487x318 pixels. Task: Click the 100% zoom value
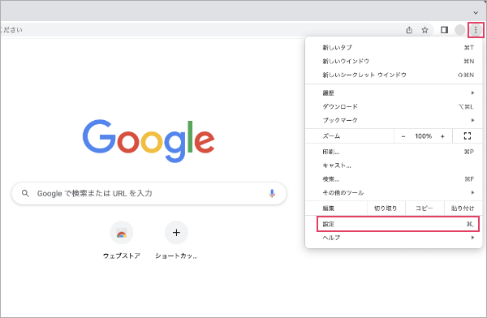tap(424, 136)
